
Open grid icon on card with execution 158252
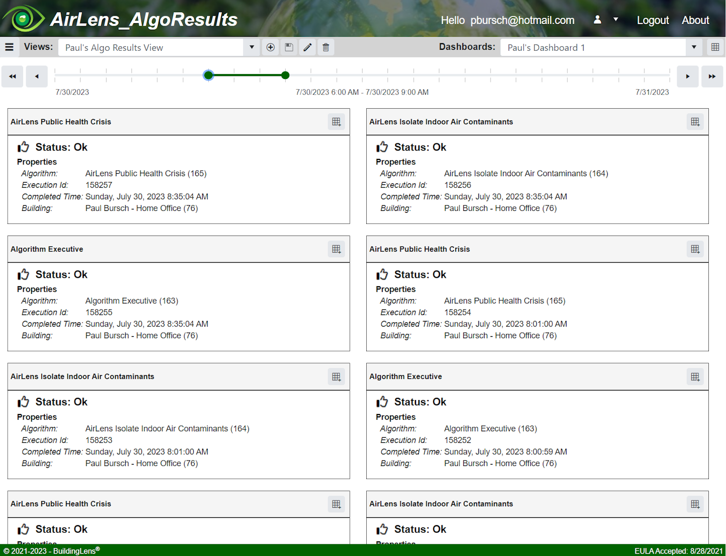(695, 377)
